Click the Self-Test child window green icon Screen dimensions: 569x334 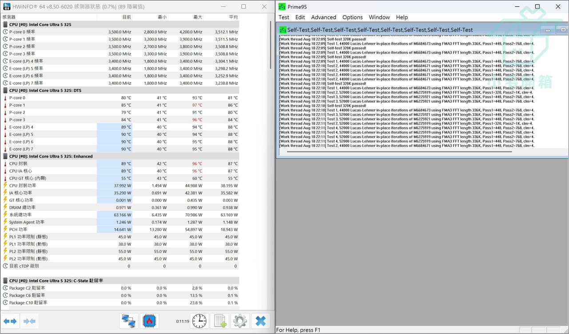coord(283,30)
